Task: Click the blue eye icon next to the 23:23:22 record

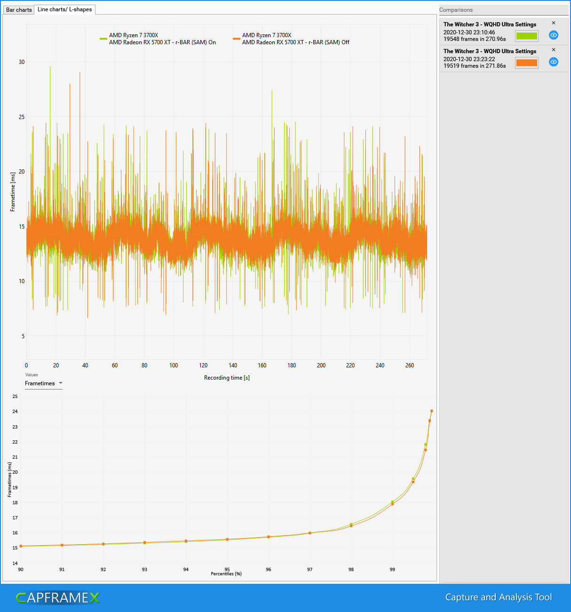Action: (x=553, y=62)
